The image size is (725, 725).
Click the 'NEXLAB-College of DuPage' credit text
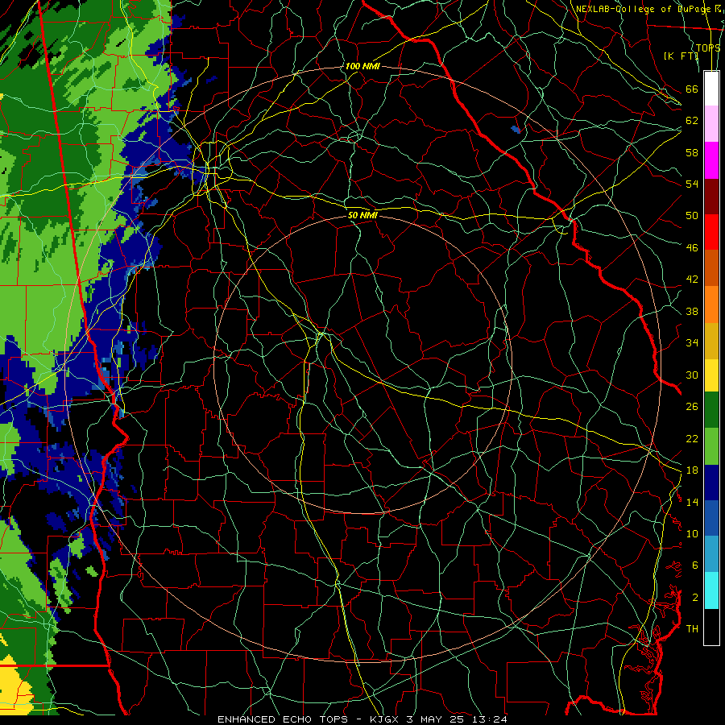click(642, 9)
